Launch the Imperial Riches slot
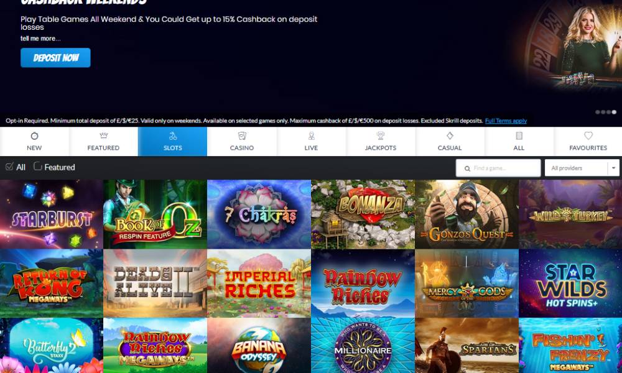 (259, 283)
